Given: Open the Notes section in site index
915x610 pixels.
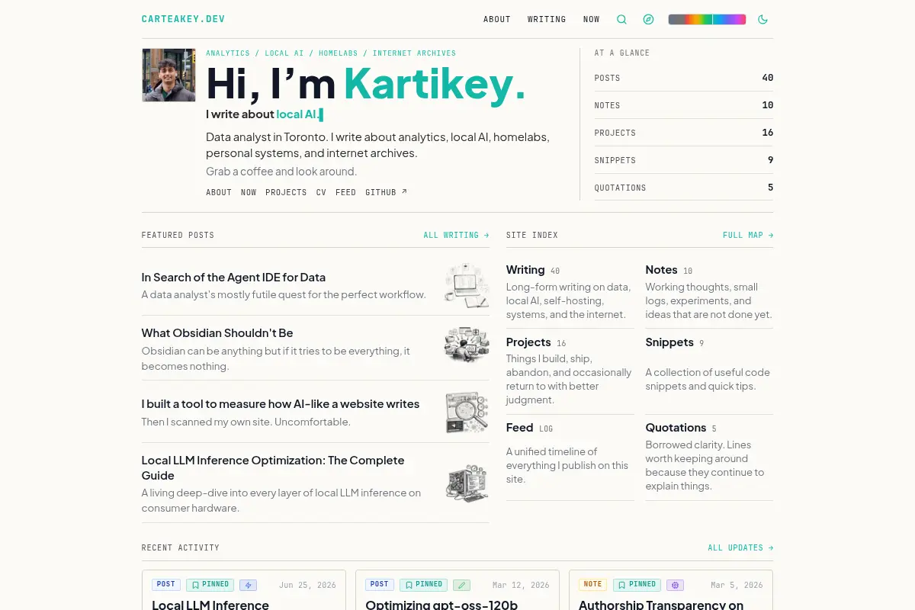Looking at the screenshot, I should coord(661,270).
